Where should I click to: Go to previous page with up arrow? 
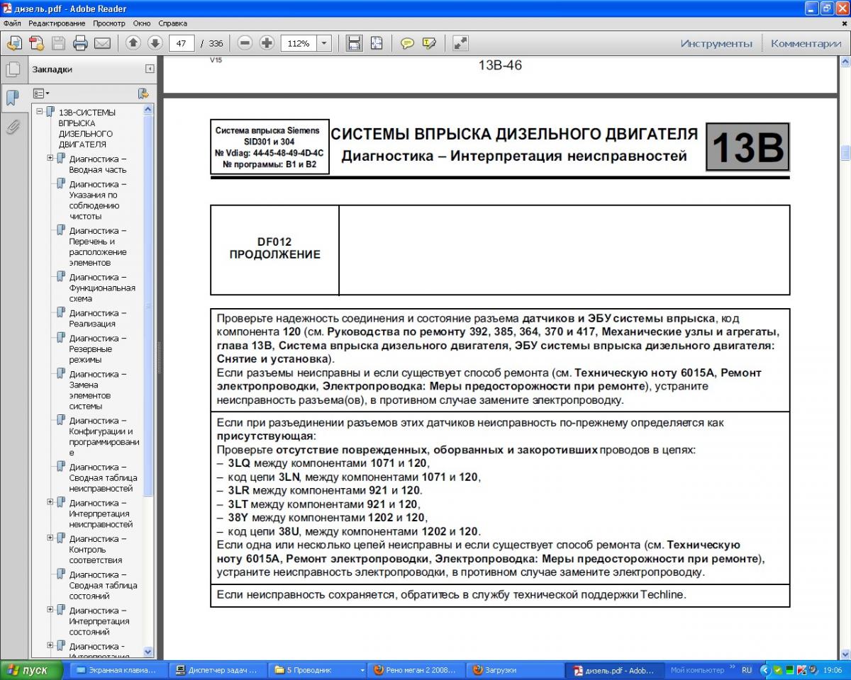pyautogui.click(x=133, y=43)
